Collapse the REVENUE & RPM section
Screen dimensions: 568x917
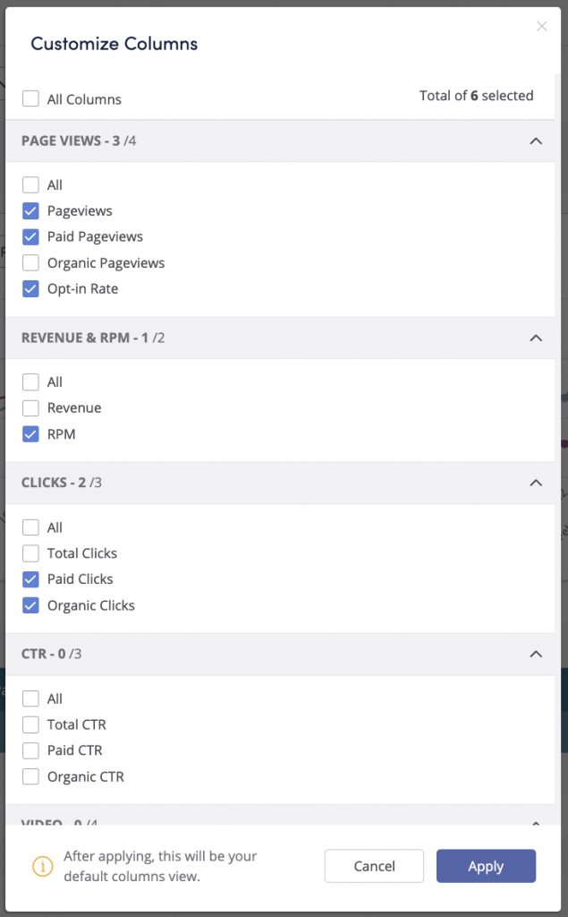tap(536, 338)
